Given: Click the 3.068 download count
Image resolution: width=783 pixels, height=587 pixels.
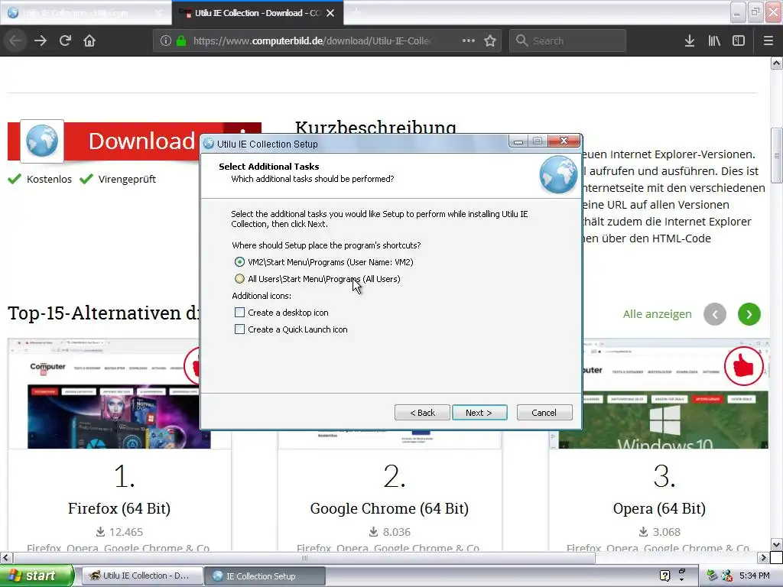Looking at the screenshot, I should pyautogui.click(x=666, y=532).
